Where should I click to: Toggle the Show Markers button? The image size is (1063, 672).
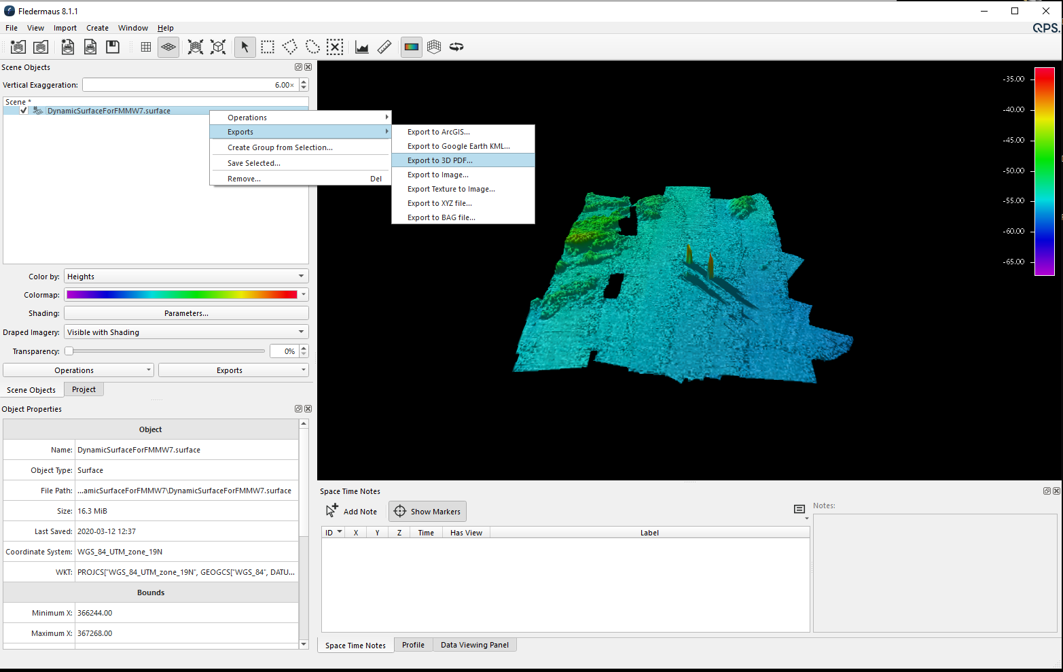[427, 512]
